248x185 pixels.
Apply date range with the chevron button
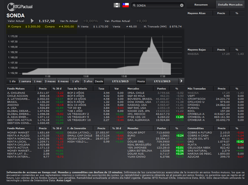181,81
